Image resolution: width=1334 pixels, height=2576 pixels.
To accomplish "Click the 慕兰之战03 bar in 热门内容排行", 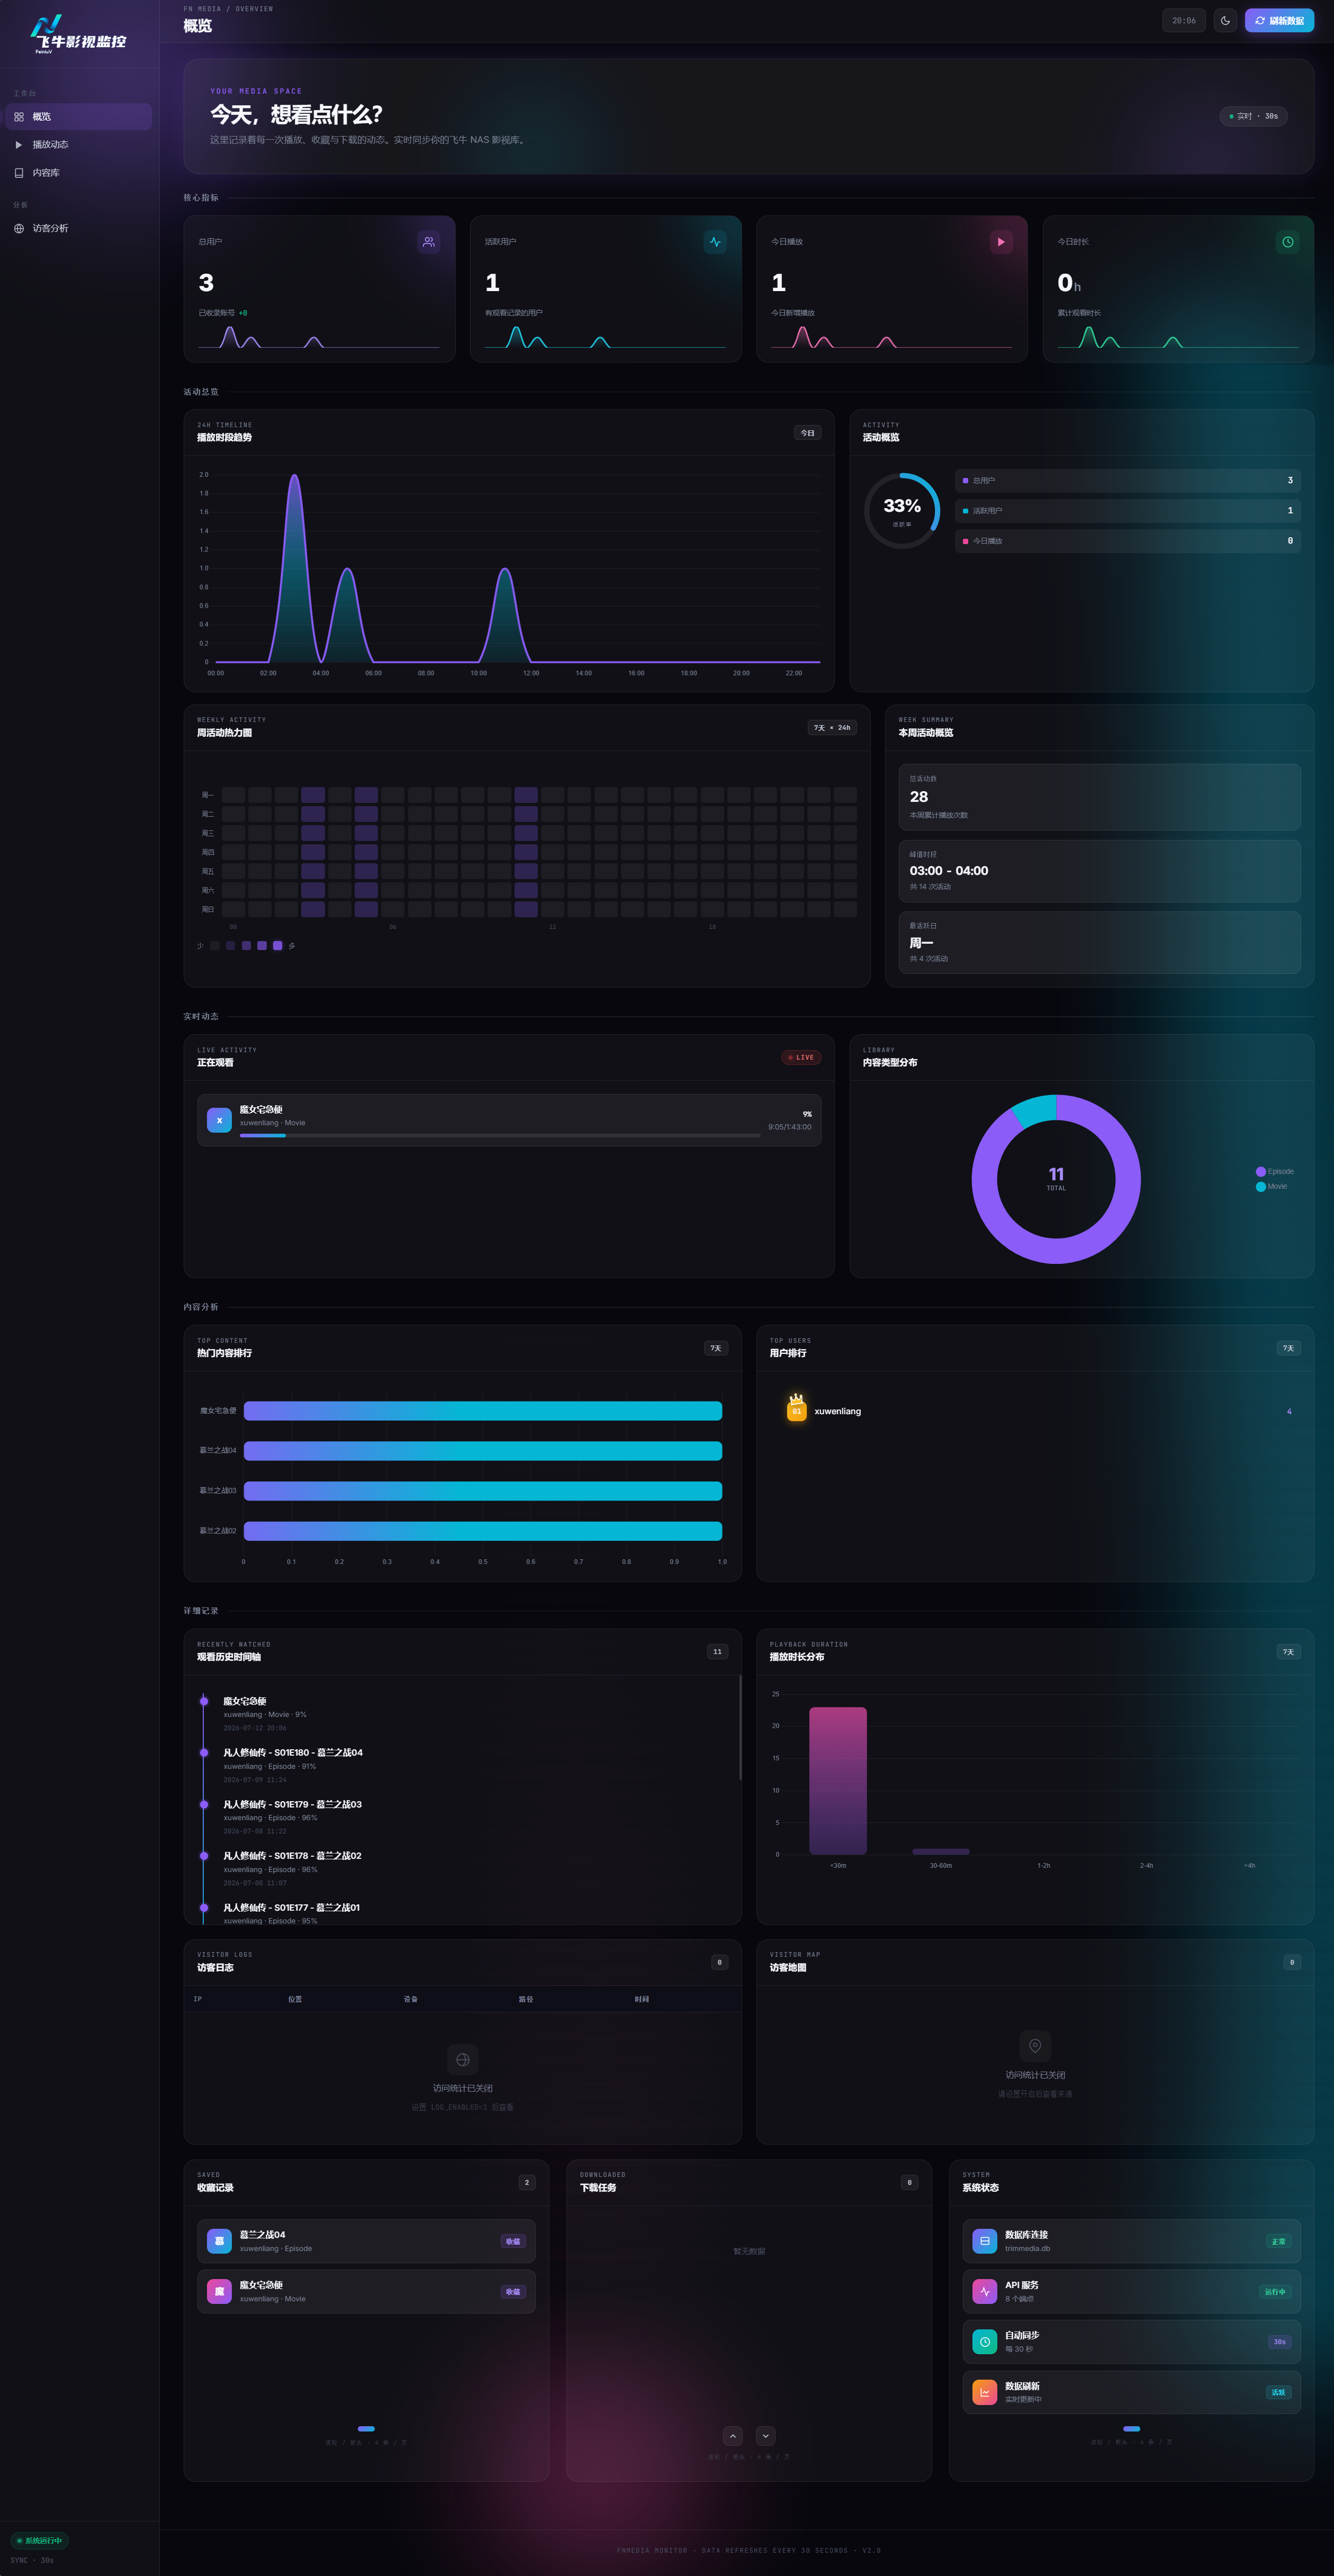I will coord(483,1491).
